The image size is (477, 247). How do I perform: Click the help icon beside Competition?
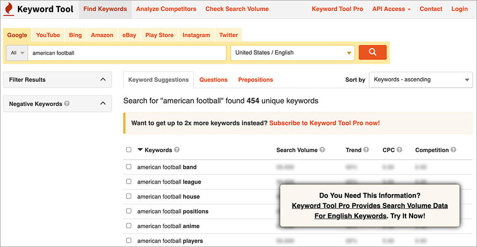[x=454, y=149]
